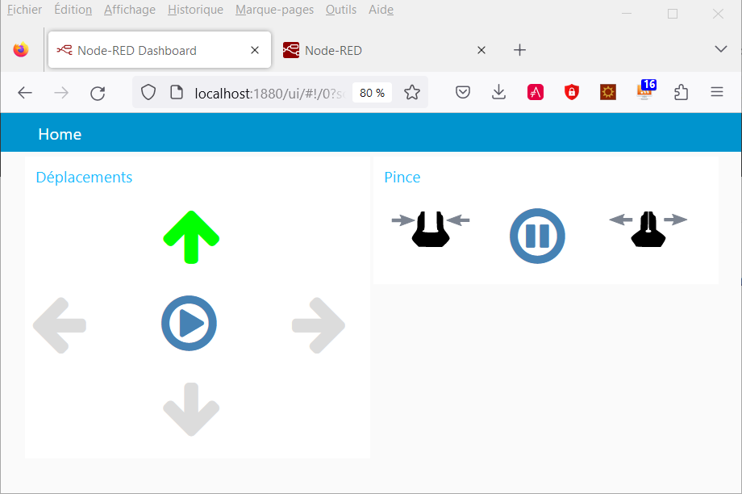This screenshot has width=742, height=494.
Task: Open the Historique menu
Action: 195,10
